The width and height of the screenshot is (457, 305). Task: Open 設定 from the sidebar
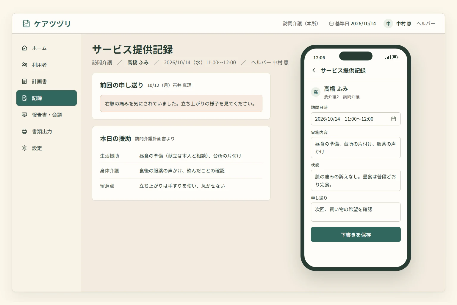pyautogui.click(x=46, y=148)
